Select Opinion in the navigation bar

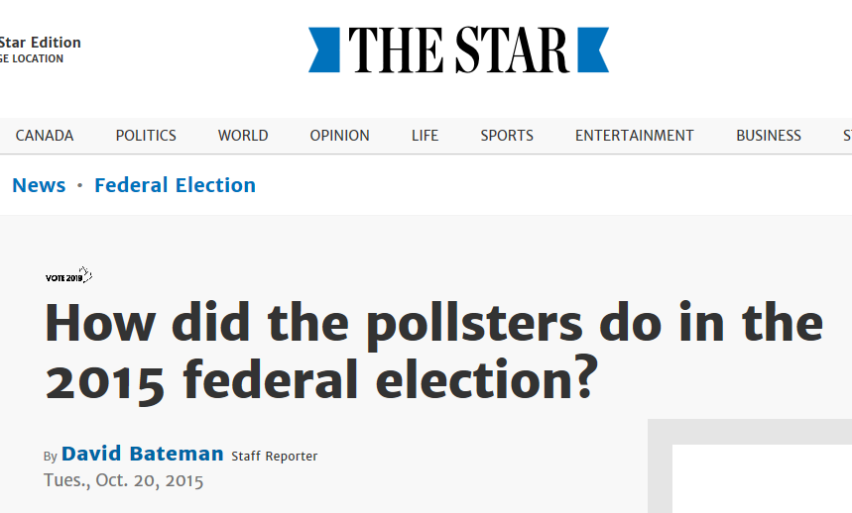(x=339, y=136)
